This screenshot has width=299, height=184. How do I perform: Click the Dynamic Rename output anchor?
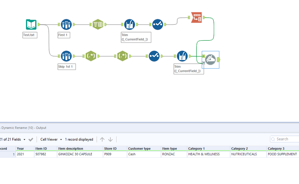[x=218, y=60]
